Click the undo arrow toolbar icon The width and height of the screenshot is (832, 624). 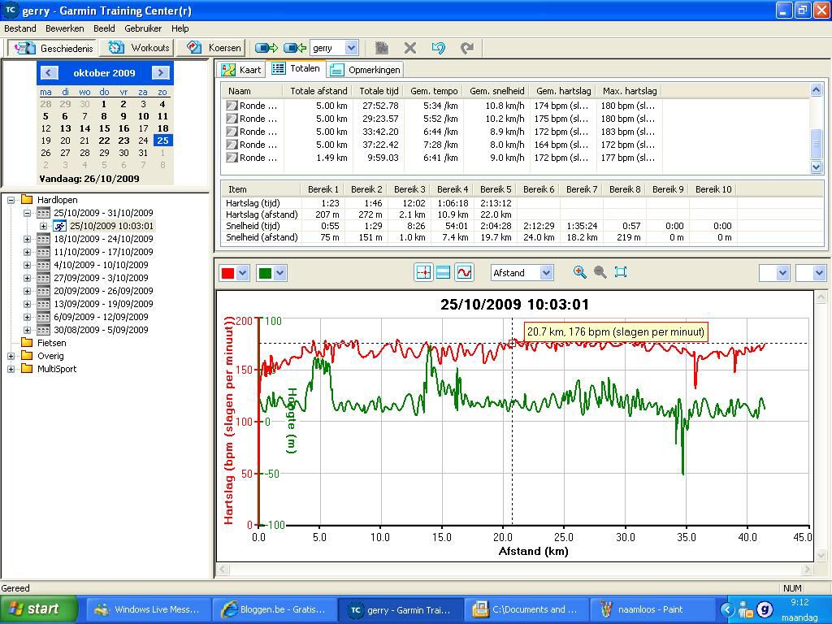(438, 48)
